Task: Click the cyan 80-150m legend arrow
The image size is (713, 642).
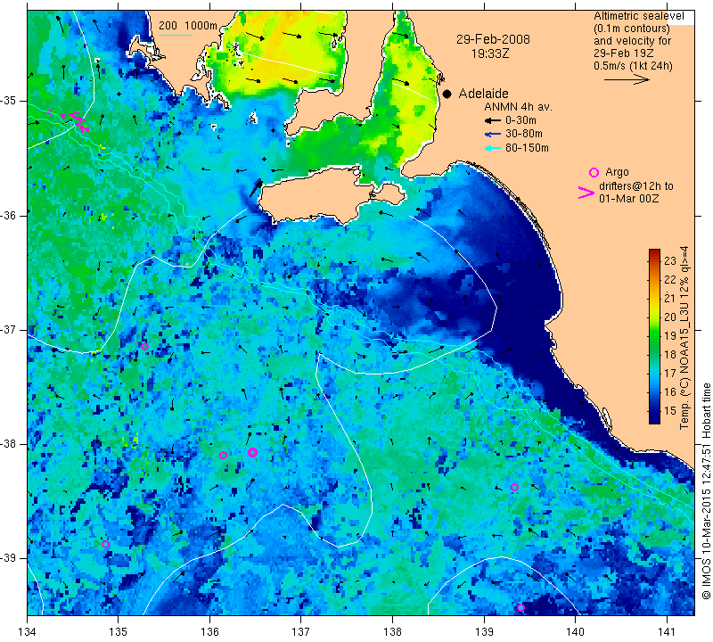Action: [x=493, y=148]
